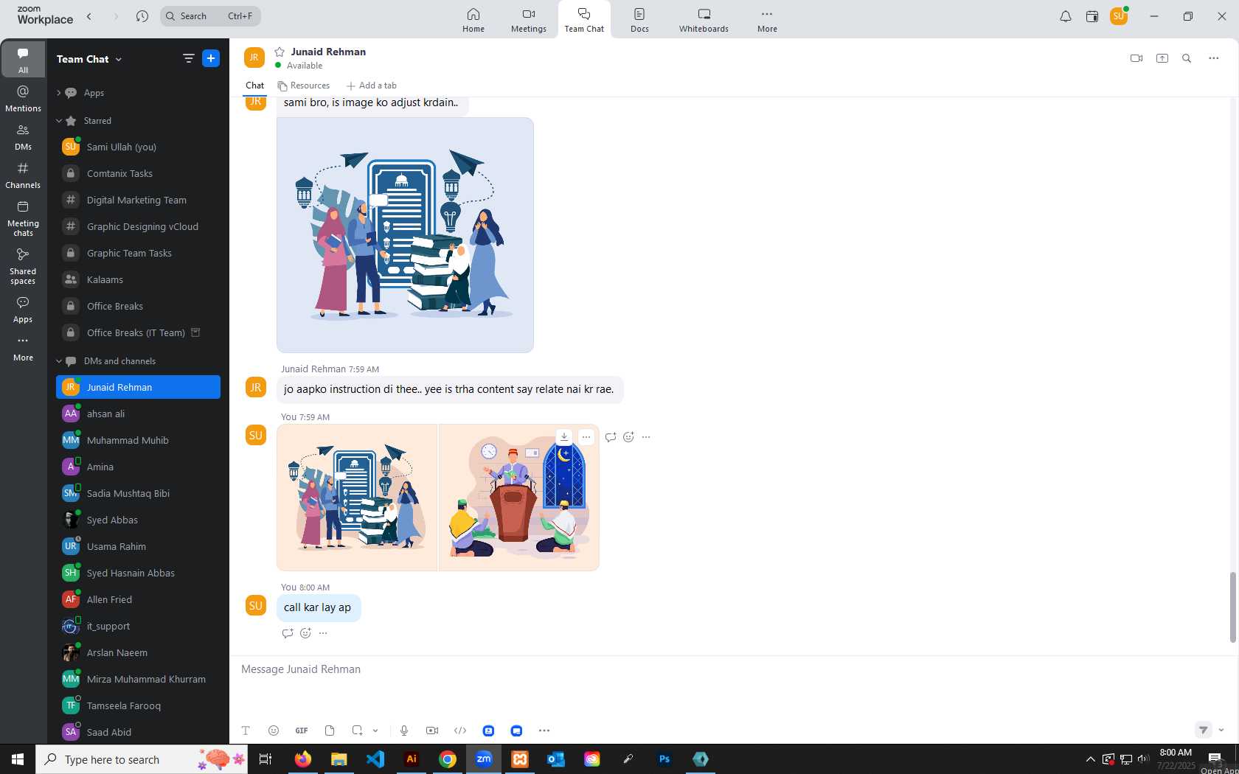Open the GIF picker
This screenshot has width=1239, height=774.
point(302,731)
